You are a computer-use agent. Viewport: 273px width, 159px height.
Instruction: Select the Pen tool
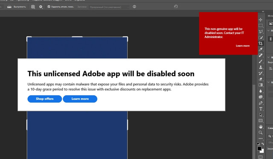261,103
